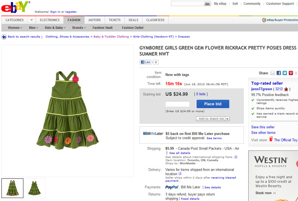Click the eBay Buyer Protection shield
The image size is (298, 201).
(x=264, y=20)
